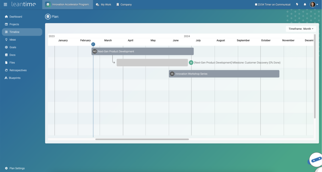Go to My Work tab
The height and width of the screenshot is (172, 322).
click(x=103, y=4)
